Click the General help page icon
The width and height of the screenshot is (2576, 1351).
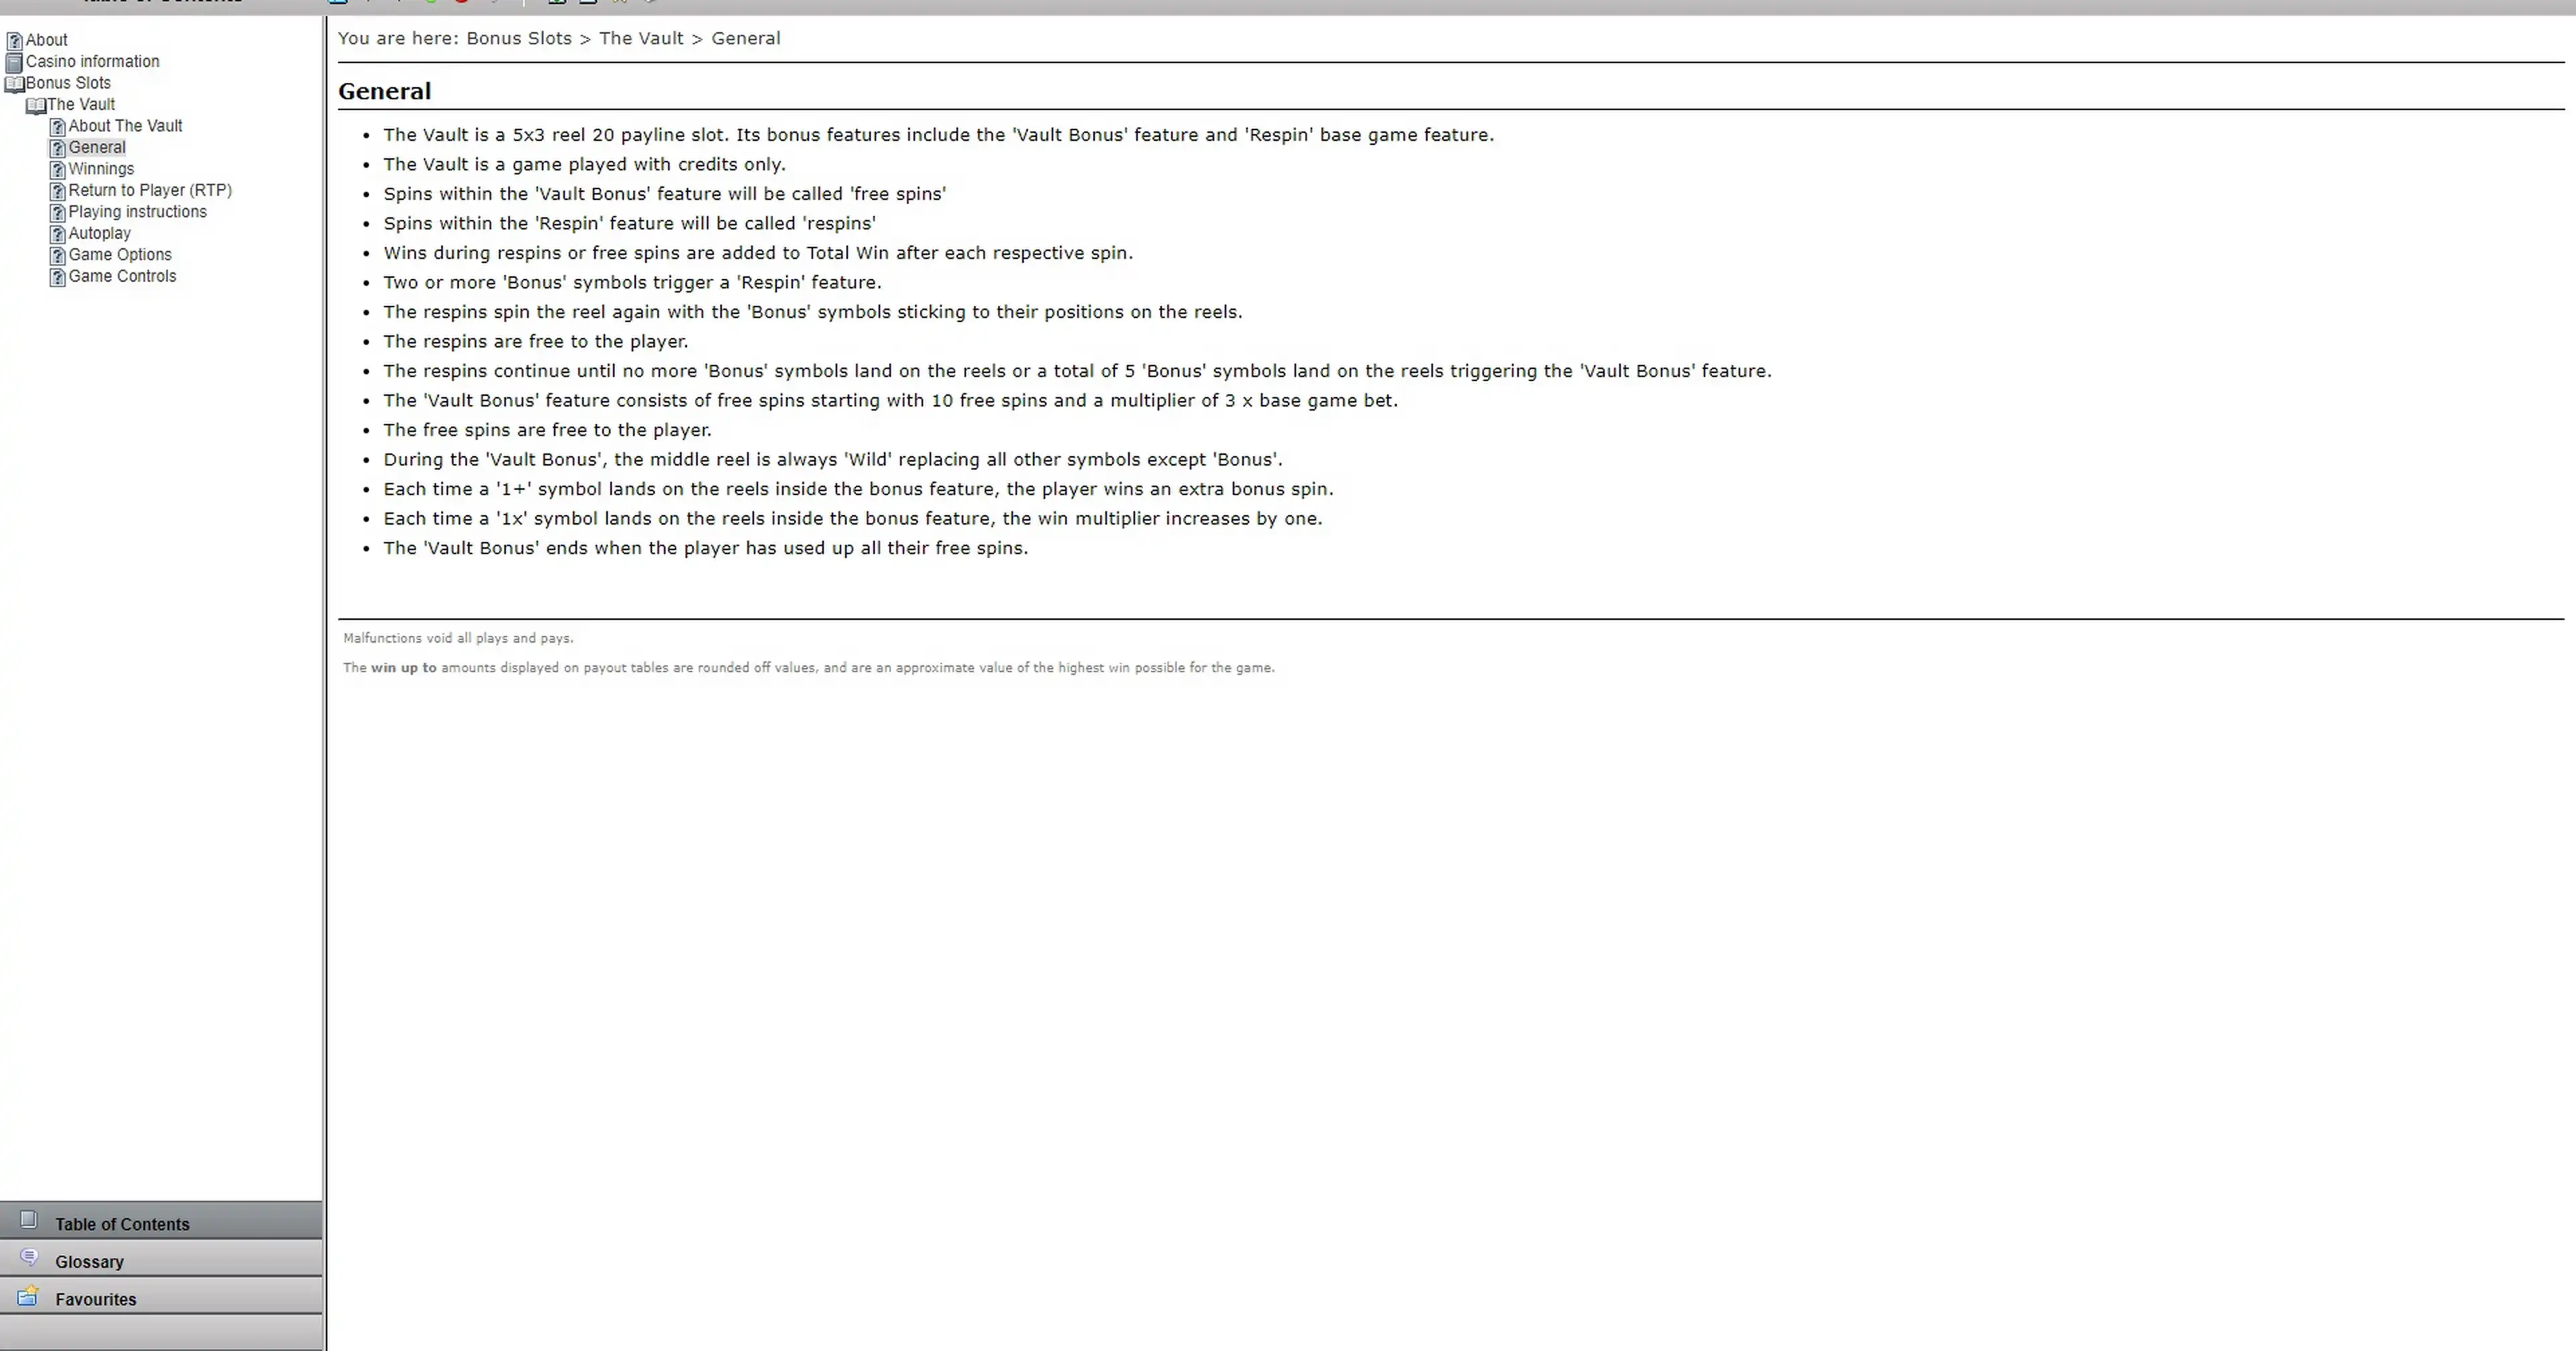point(58,146)
